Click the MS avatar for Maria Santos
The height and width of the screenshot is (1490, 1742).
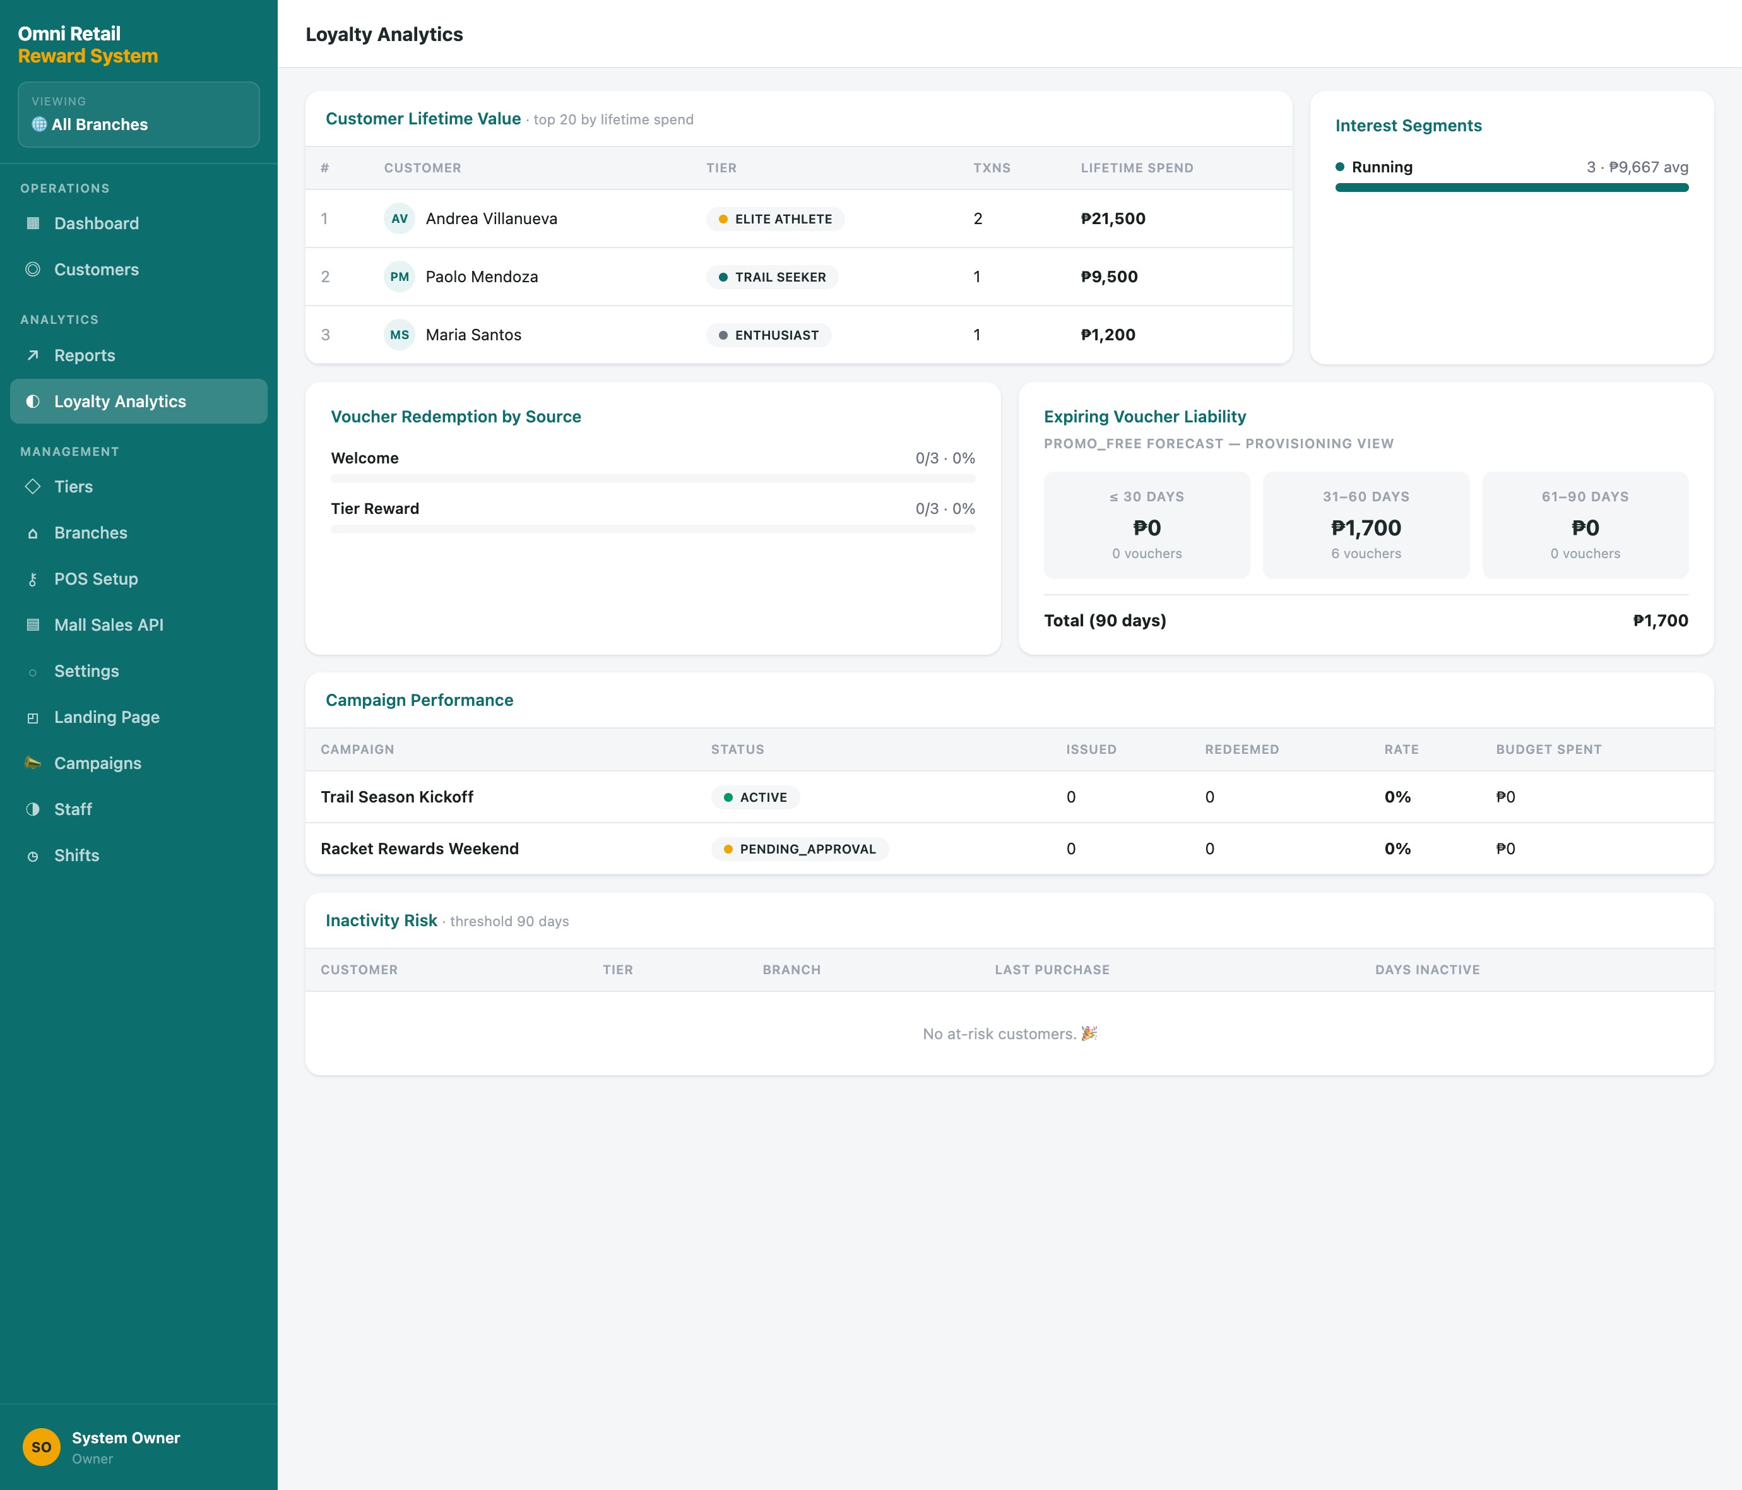[400, 335]
